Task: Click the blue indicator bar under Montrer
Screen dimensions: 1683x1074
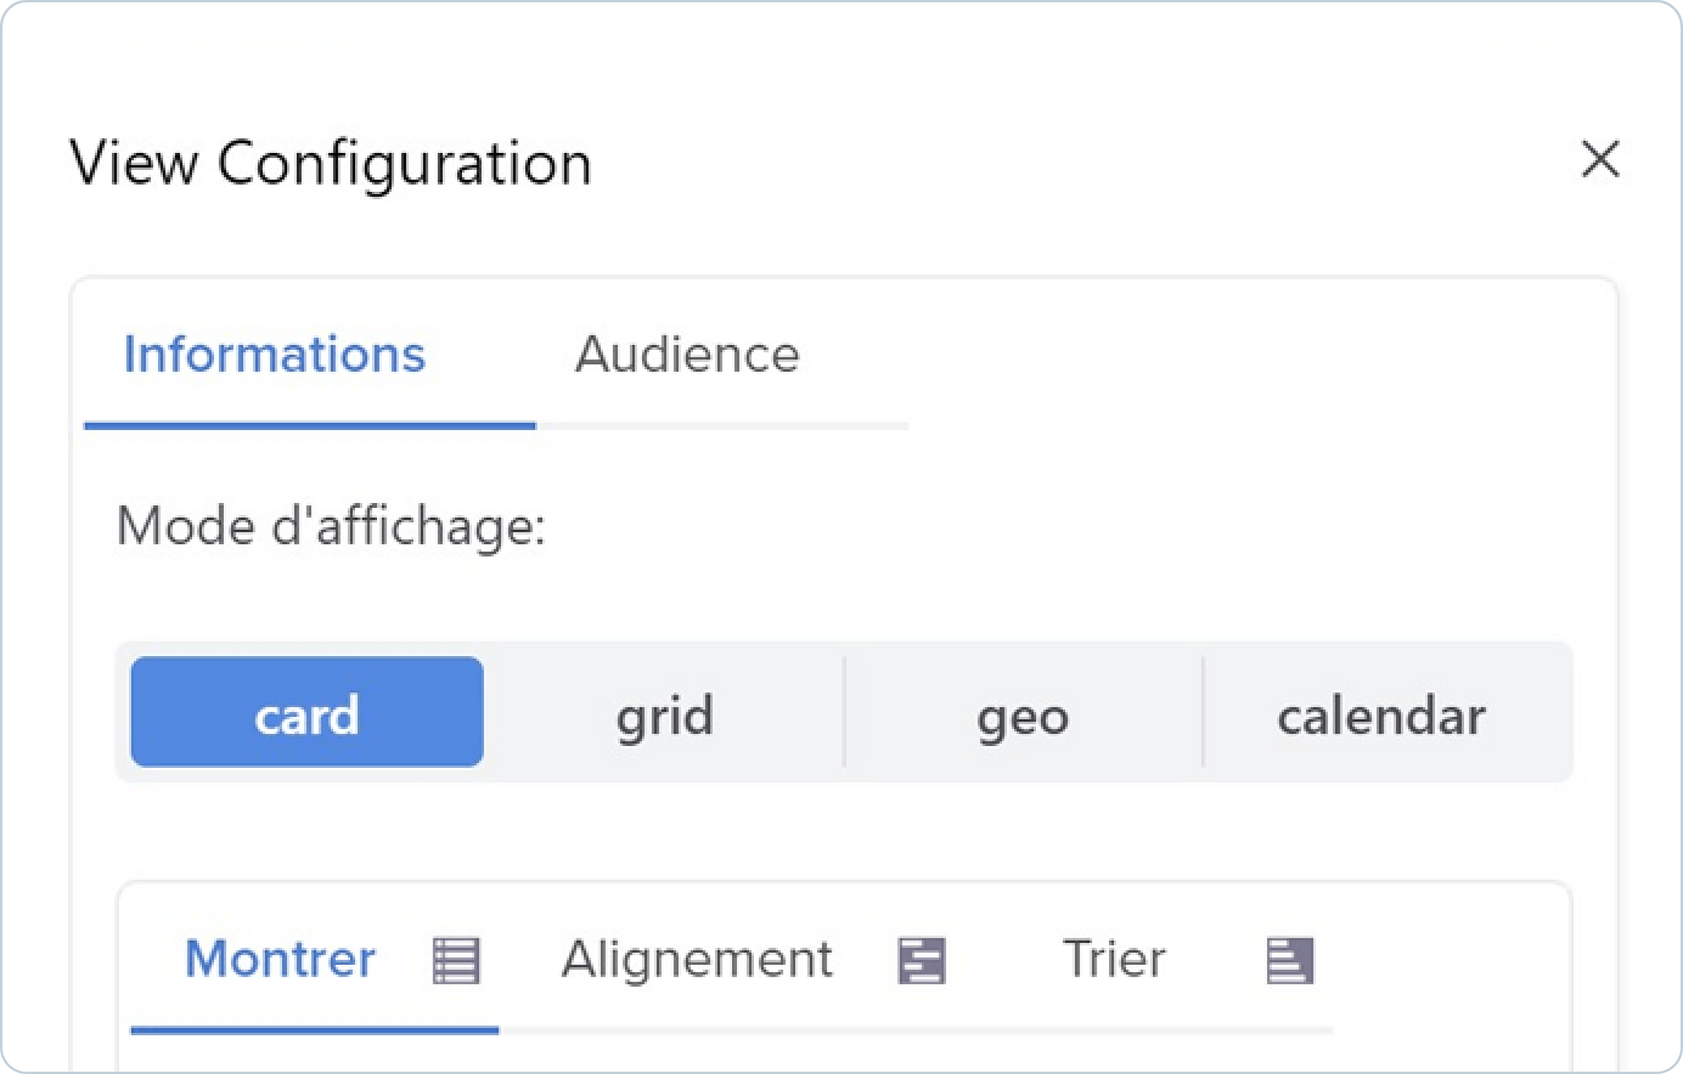Action: point(315,1029)
